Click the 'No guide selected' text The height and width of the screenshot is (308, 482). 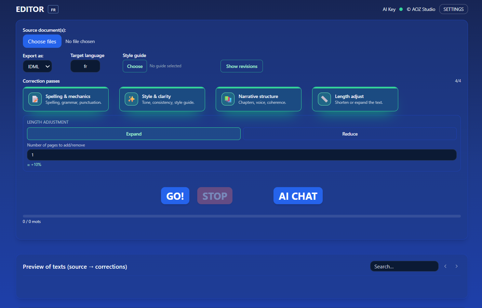(x=165, y=66)
